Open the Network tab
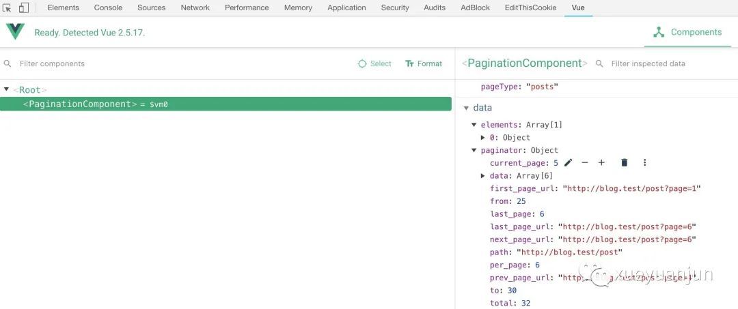Screen dimensions: 738x309 click(x=195, y=8)
